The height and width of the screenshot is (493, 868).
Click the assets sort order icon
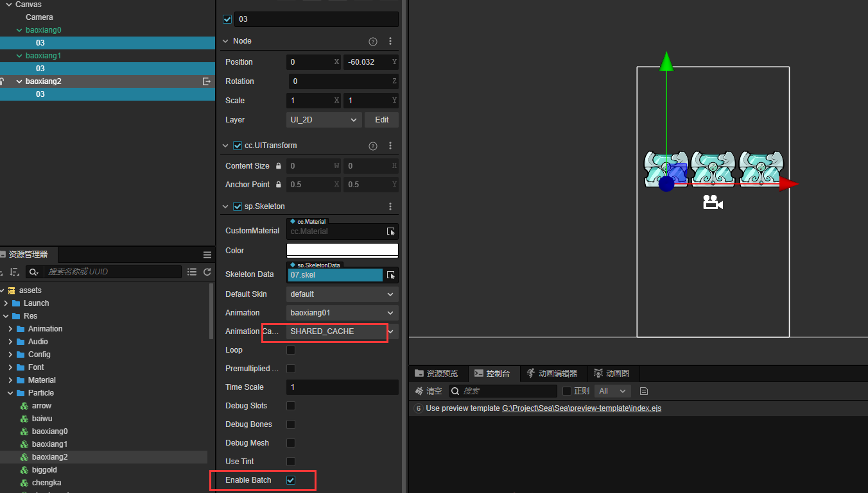pyautogui.click(x=15, y=272)
